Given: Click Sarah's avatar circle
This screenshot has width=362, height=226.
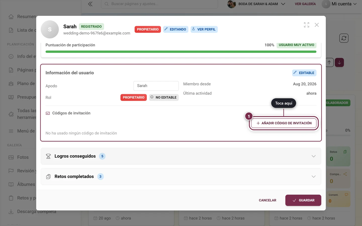Looking at the screenshot, I should [50, 29].
